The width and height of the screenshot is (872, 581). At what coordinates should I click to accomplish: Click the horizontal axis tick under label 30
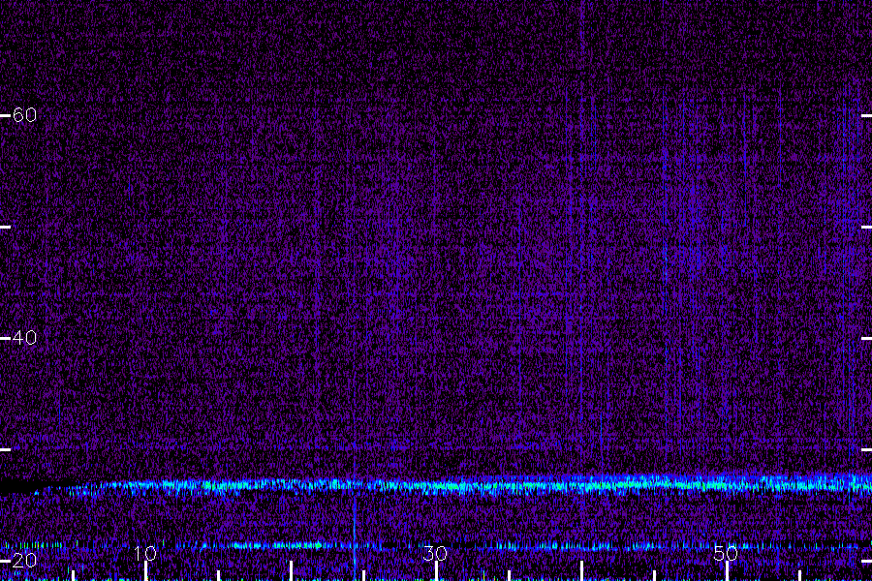437,571
